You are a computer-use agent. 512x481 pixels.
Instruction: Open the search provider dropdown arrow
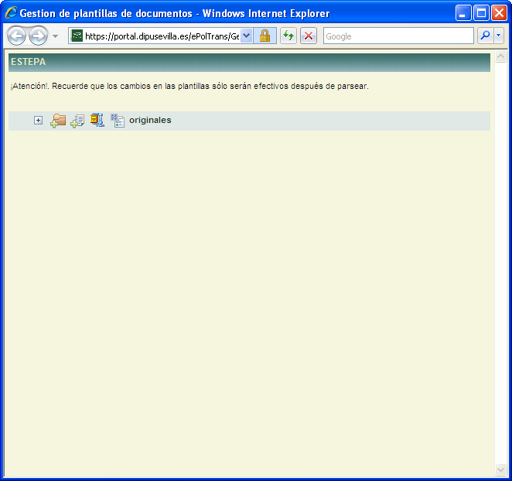(x=498, y=36)
